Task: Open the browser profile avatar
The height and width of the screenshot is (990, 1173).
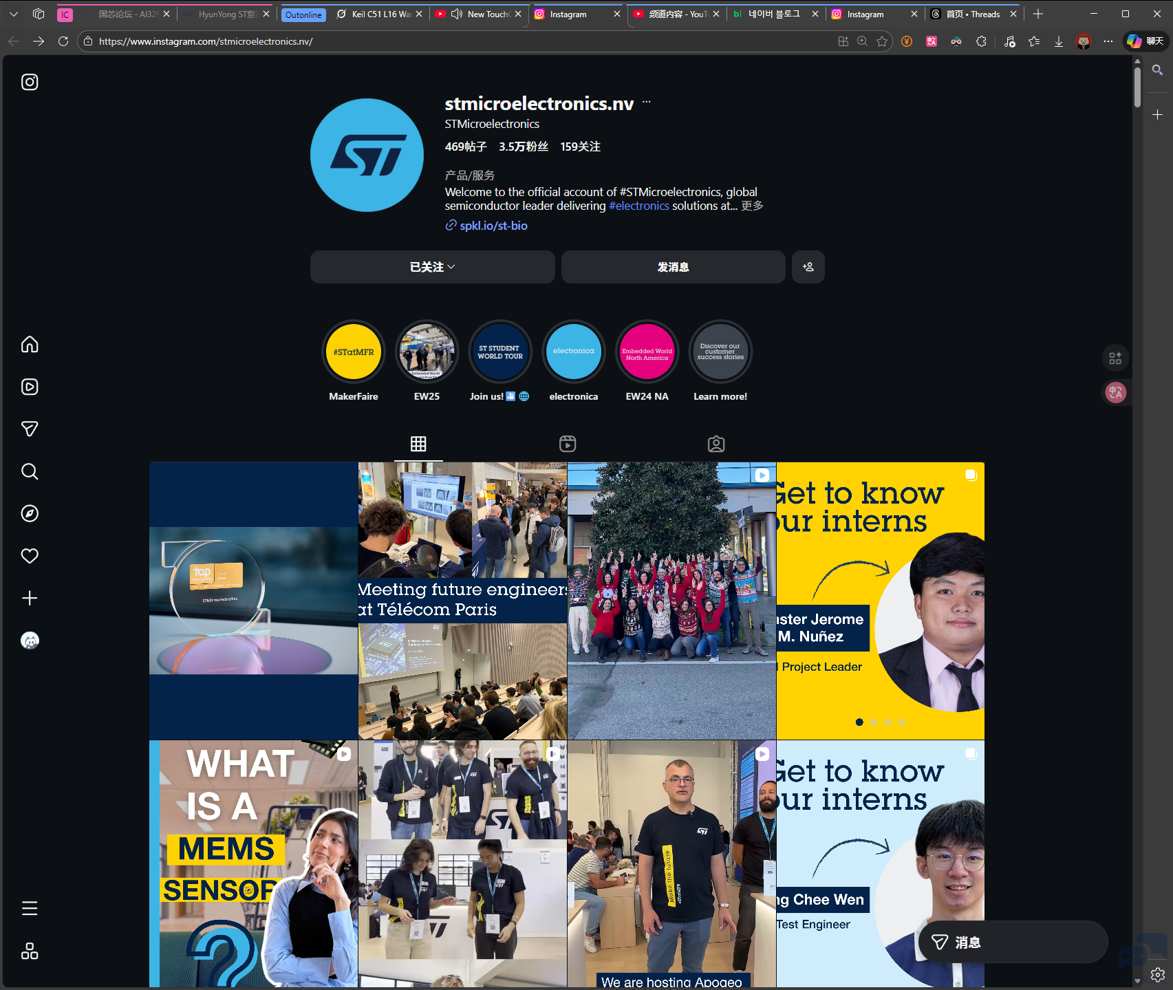Action: 1084,41
